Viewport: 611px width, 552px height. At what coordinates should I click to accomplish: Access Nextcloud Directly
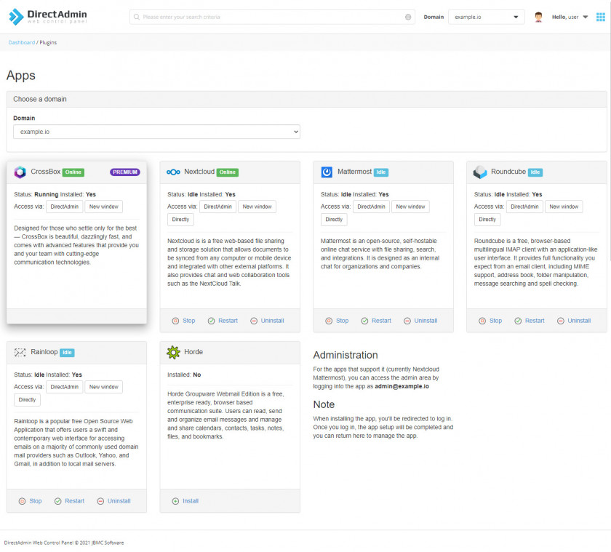[180, 220]
